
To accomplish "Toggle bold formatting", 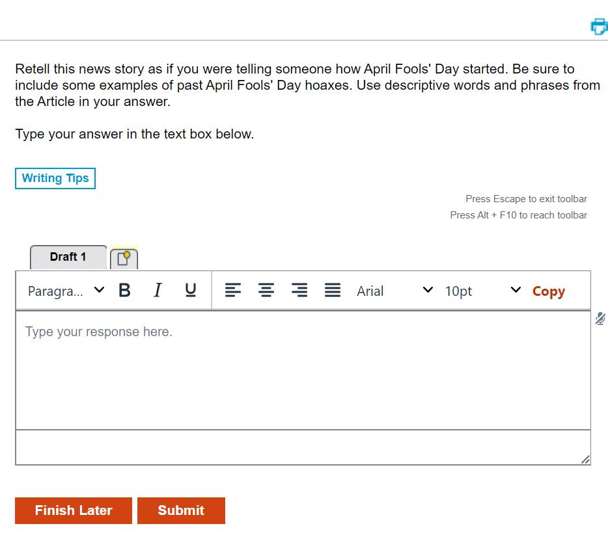I will point(124,291).
